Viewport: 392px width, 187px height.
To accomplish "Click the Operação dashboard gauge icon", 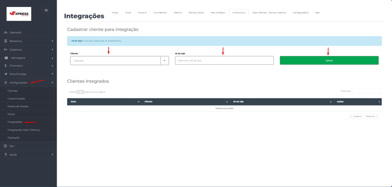I will 6,32.
